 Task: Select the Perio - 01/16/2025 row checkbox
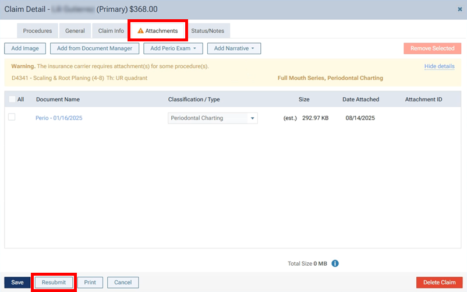pyautogui.click(x=12, y=118)
